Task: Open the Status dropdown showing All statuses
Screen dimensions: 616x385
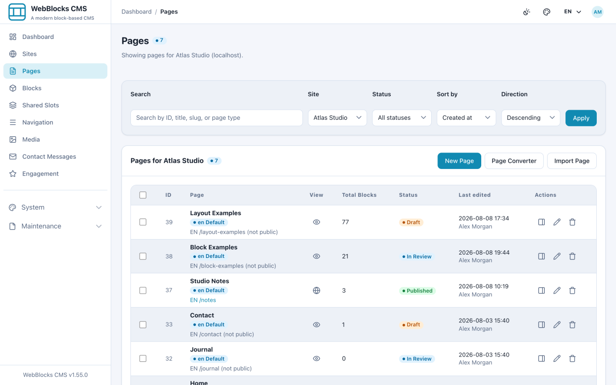Action: click(402, 118)
